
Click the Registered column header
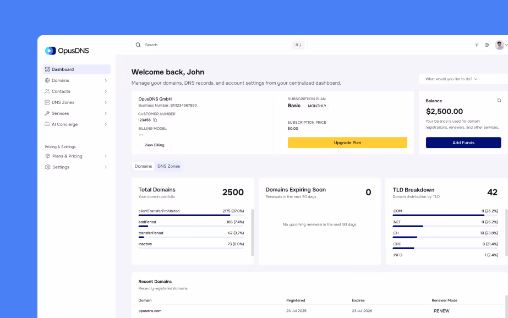point(296,300)
